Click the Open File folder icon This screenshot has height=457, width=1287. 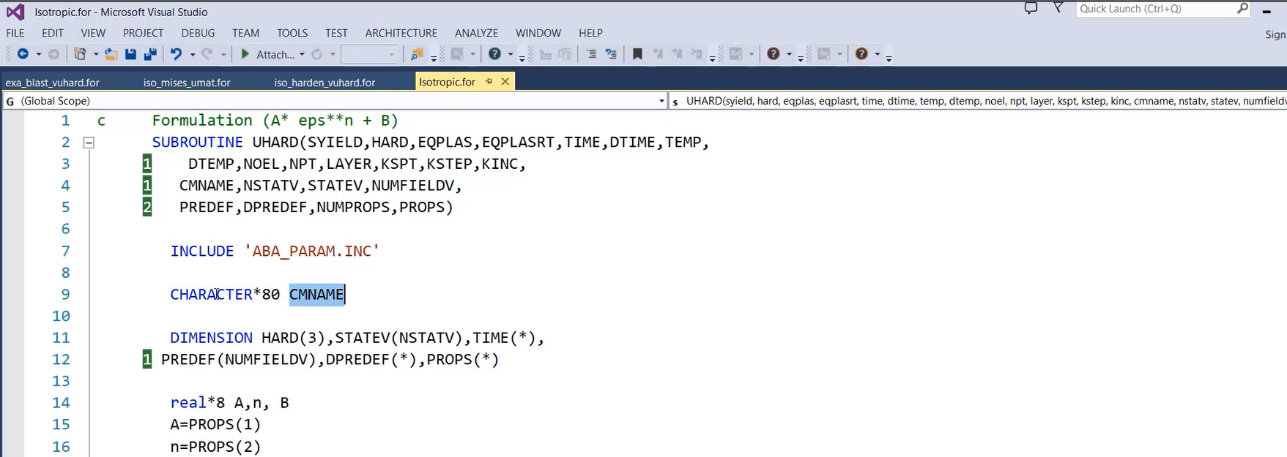click(x=111, y=54)
